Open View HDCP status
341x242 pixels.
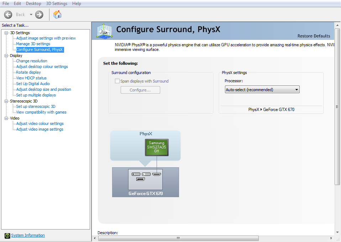pos(31,78)
